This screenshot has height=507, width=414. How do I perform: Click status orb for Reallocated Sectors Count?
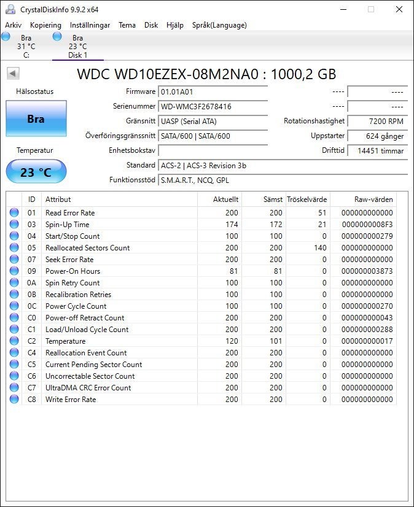(14, 247)
